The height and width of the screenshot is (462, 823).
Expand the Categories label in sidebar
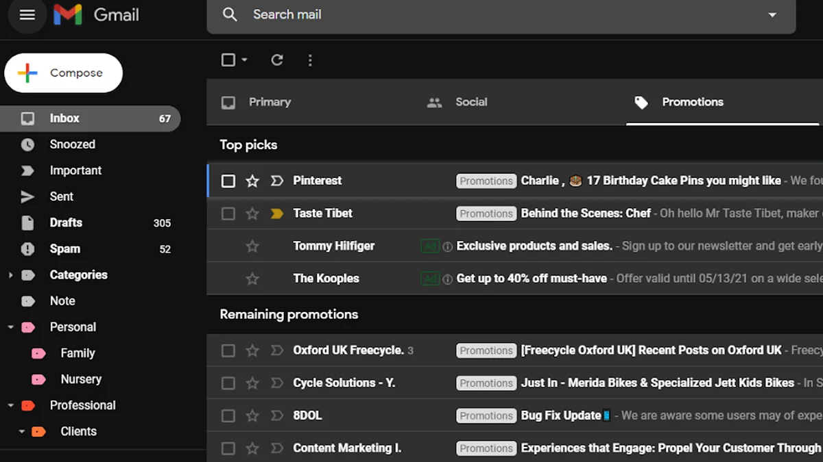(10, 275)
